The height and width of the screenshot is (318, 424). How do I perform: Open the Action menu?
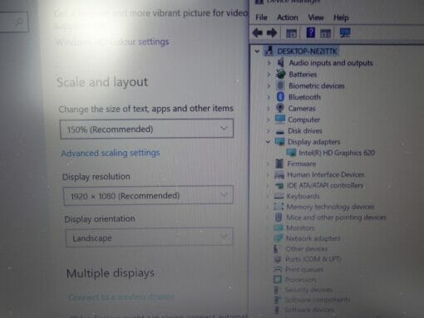(288, 17)
